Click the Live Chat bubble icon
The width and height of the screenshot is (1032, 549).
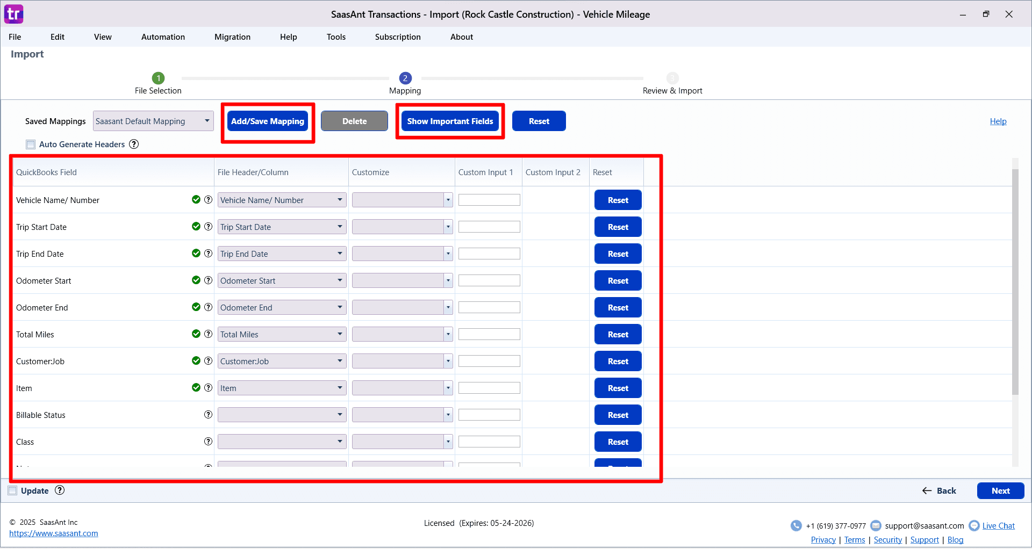(x=974, y=526)
